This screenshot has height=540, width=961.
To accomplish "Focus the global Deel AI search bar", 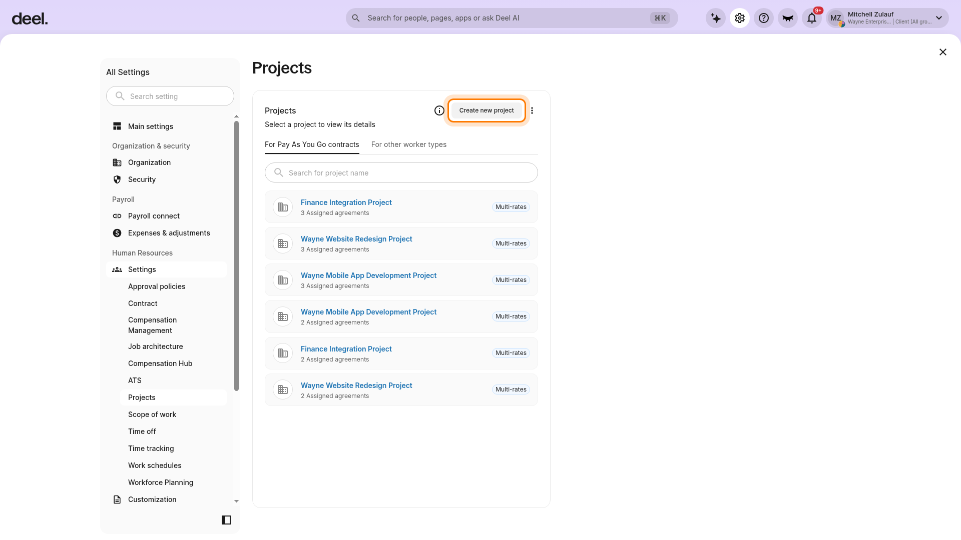I will pyautogui.click(x=512, y=18).
